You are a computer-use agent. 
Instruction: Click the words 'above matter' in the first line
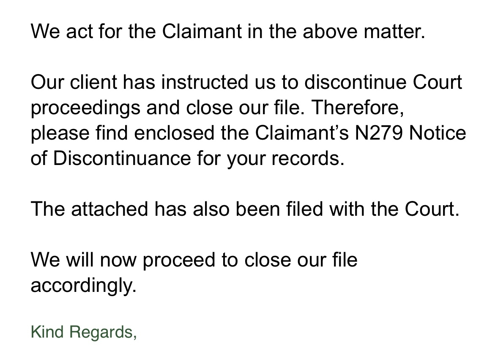pyautogui.click(x=364, y=31)
